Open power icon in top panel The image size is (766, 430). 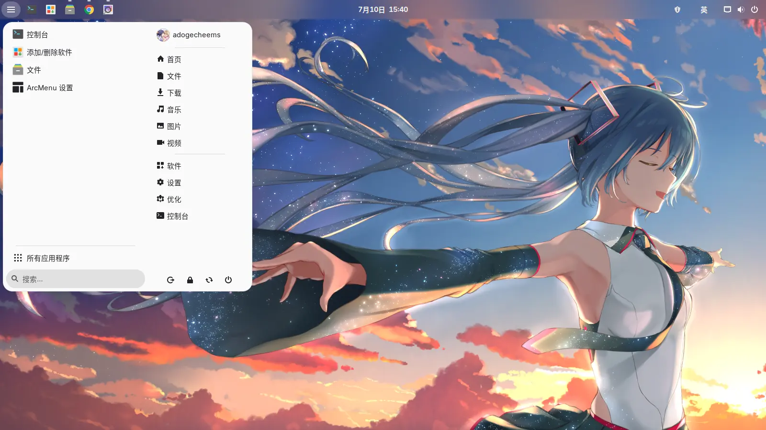pyautogui.click(x=755, y=10)
